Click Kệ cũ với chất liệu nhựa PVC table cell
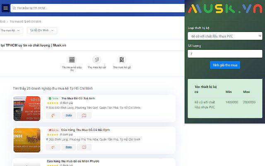Viewport: 265px width, 166px height. coord(205,105)
